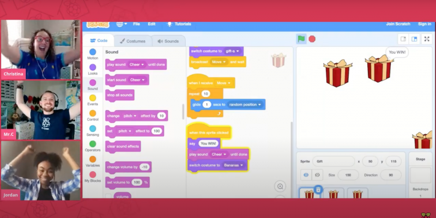436x218 pixels.
Task: Edit change pitch effect value 10
Action: pyautogui.click(x=161, y=116)
